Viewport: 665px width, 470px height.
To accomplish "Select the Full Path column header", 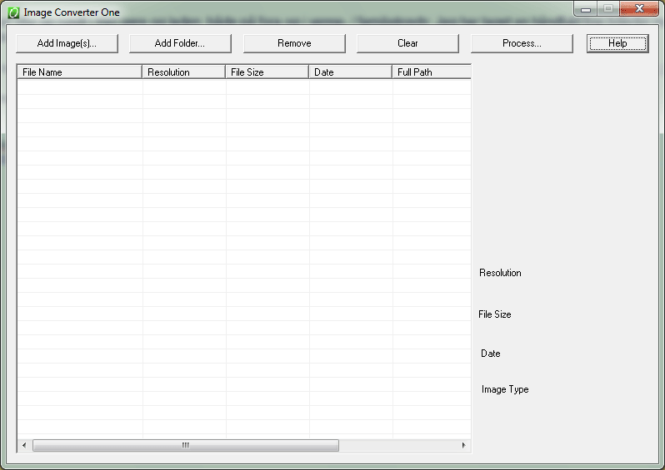I will (x=431, y=72).
